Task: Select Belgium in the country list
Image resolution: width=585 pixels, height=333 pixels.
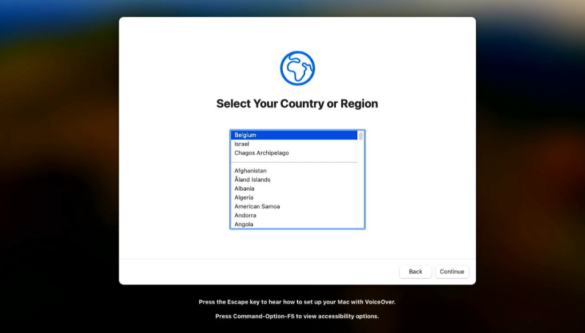Action: [294, 135]
